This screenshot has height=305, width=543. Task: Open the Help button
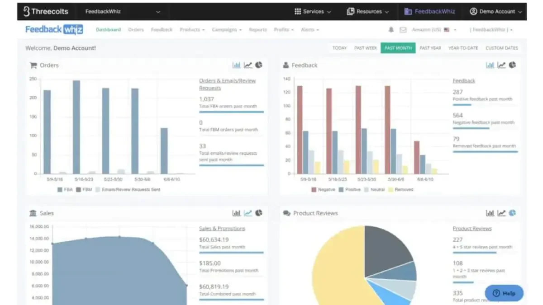504,293
